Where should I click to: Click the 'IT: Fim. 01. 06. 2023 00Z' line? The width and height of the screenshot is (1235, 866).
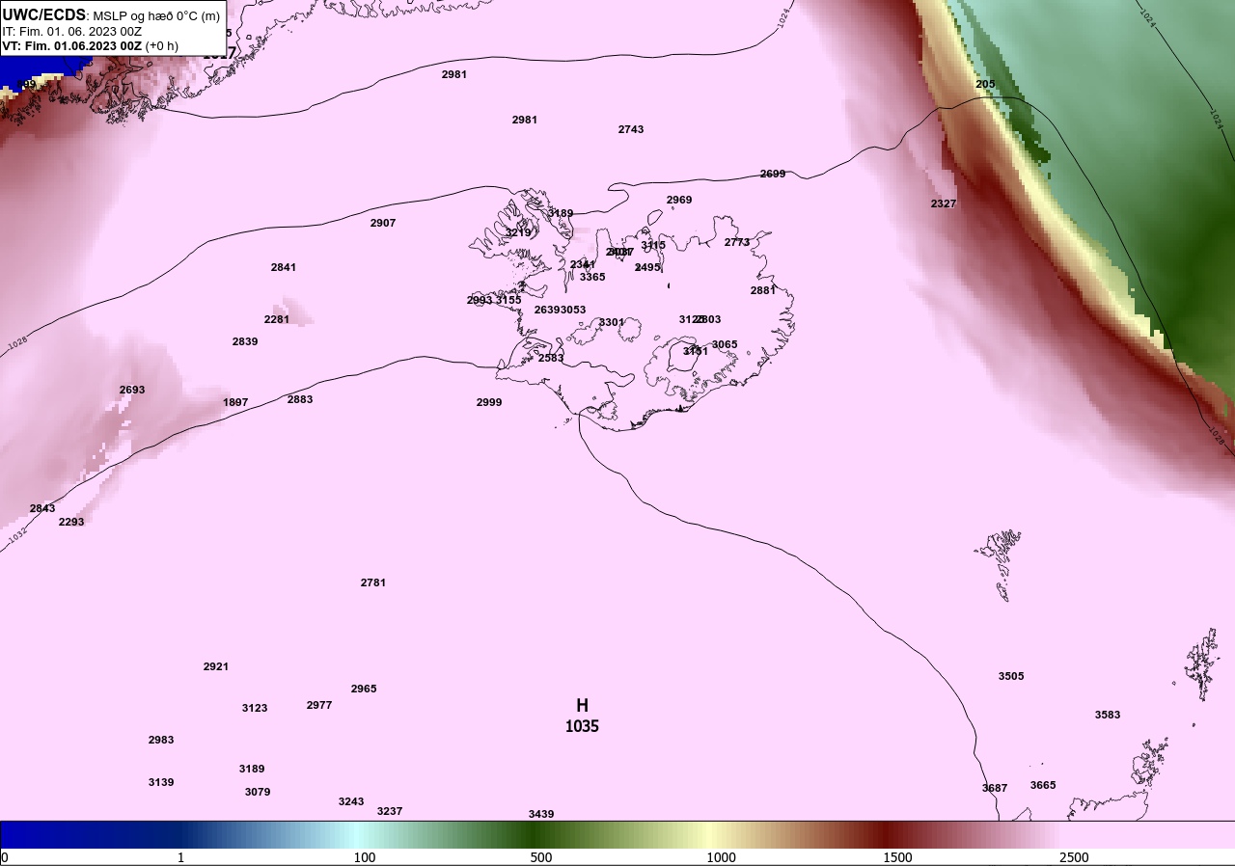pyautogui.click(x=71, y=31)
